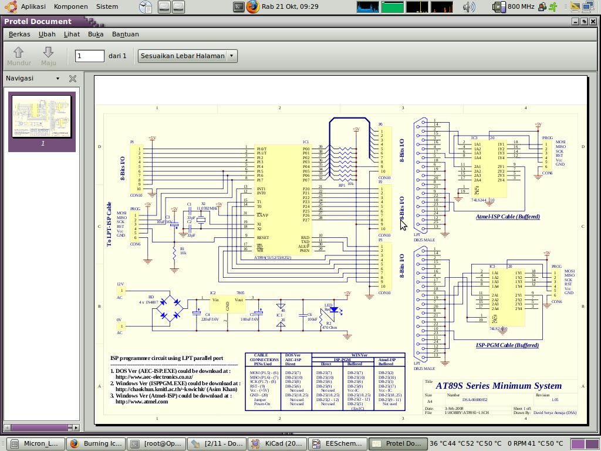The image size is (601, 451).
Task: Open the date and time Rab 21 Okt
Action: (x=290, y=6)
